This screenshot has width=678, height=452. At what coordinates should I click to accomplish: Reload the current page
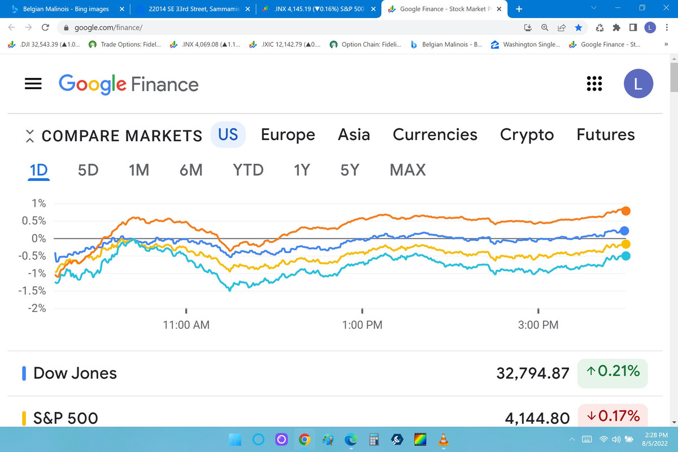(46, 27)
